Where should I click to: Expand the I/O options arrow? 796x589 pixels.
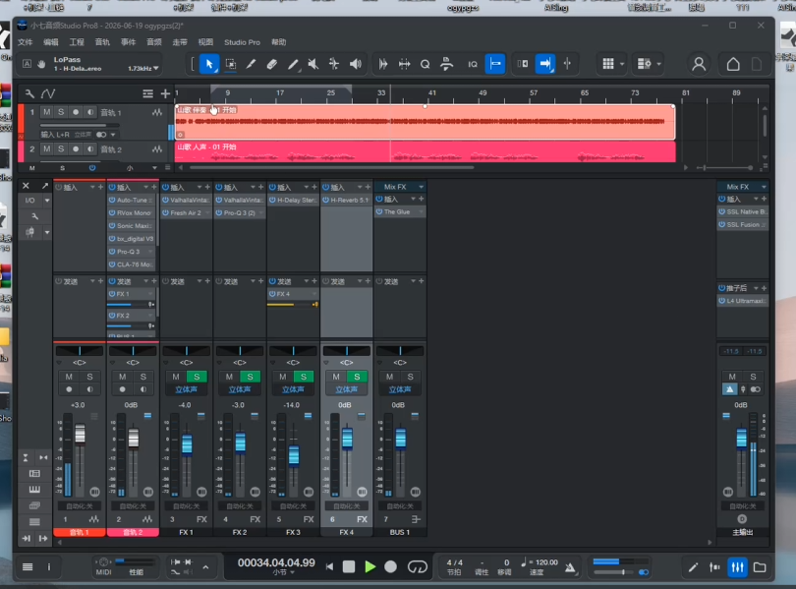click(x=47, y=201)
